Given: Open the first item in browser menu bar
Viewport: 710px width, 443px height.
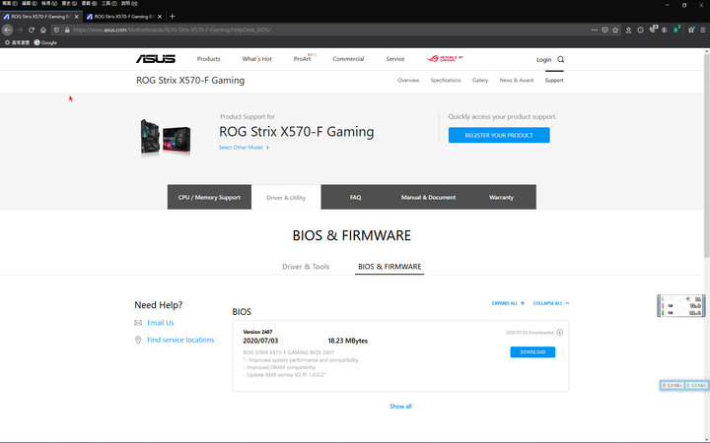Looking at the screenshot, I should [9, 4].
